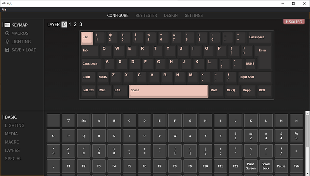Show the Media keycode category
310x176 pixels.
tap(11, 134)
